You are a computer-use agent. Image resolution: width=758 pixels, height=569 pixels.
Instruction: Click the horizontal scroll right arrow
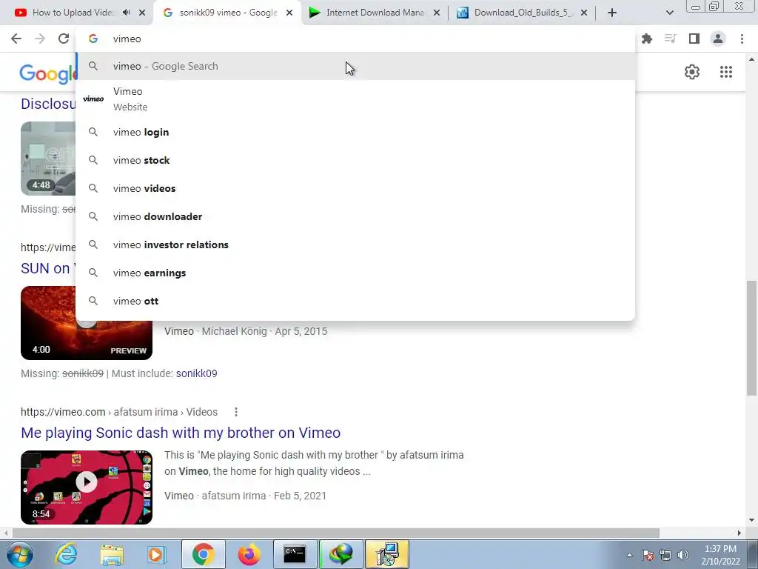739,533
